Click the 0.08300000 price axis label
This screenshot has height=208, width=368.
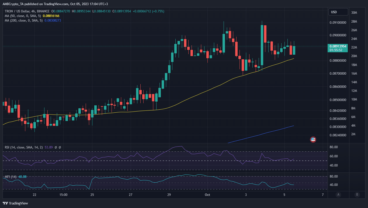pos(338,127)
